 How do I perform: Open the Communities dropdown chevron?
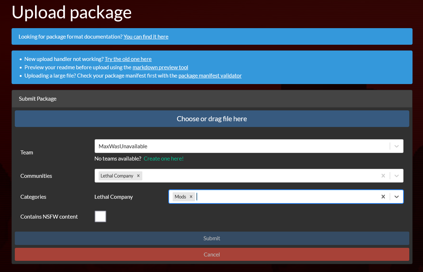coord(396,176)
